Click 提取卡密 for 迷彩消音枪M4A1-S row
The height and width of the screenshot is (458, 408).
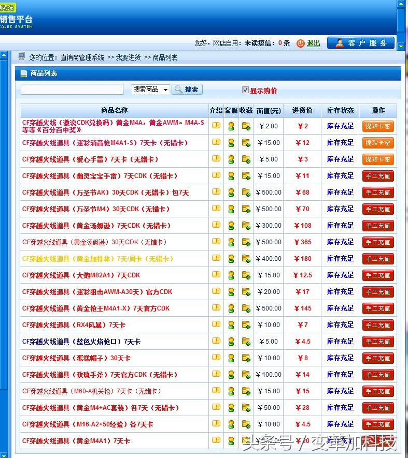click(x=378, y=143)
